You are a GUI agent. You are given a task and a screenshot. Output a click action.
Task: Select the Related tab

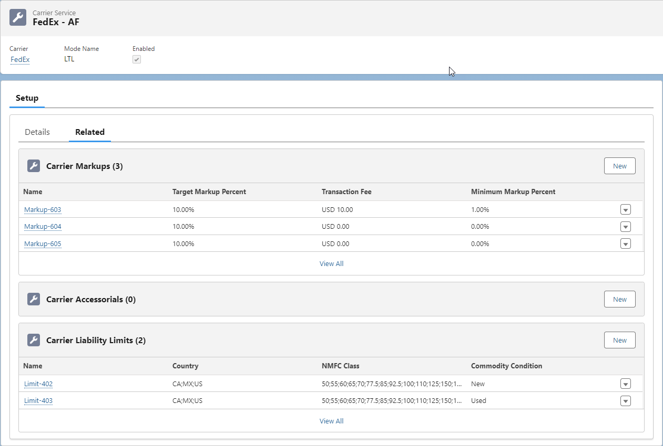90,132
